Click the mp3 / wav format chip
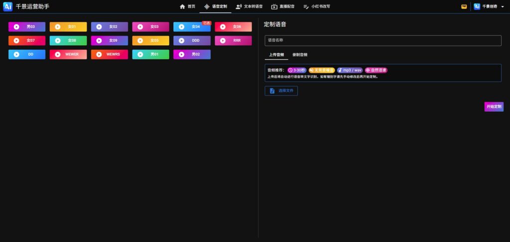 [350, 70]
